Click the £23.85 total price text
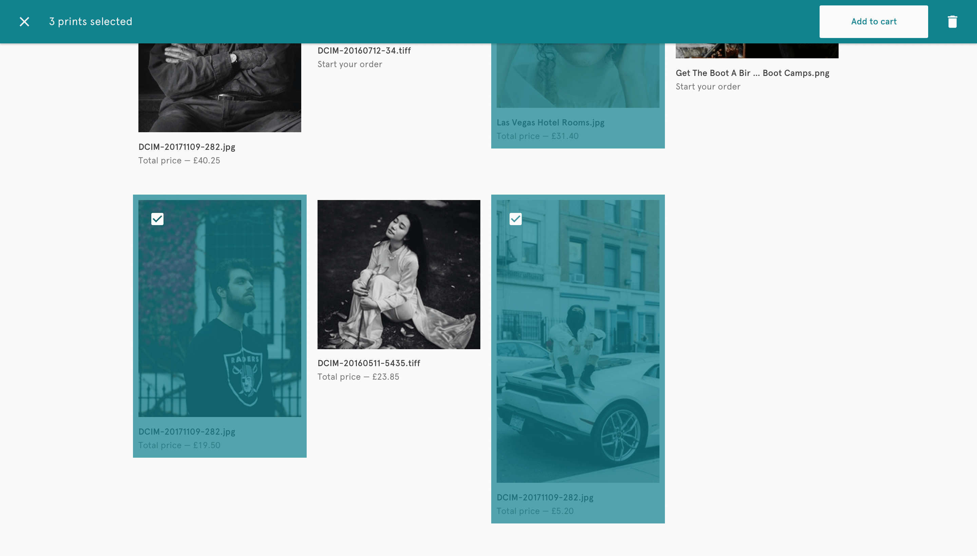The height and width of the screenshot is (556, 977). coord(358,377)
